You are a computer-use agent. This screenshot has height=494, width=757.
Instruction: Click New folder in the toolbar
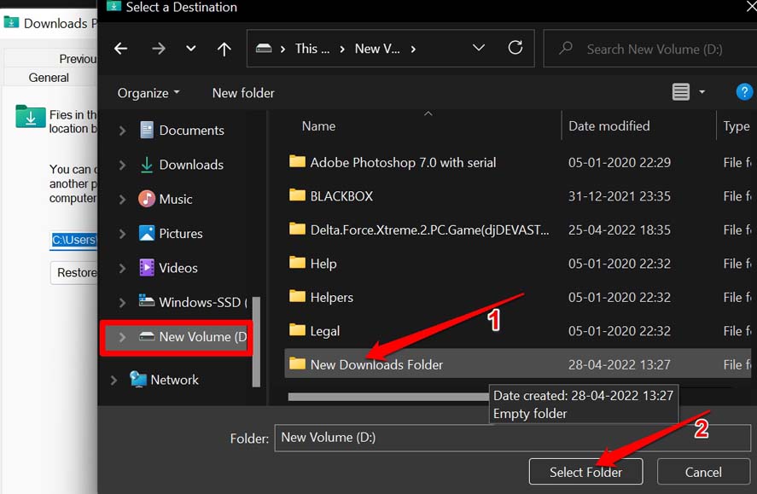(243, 92)
